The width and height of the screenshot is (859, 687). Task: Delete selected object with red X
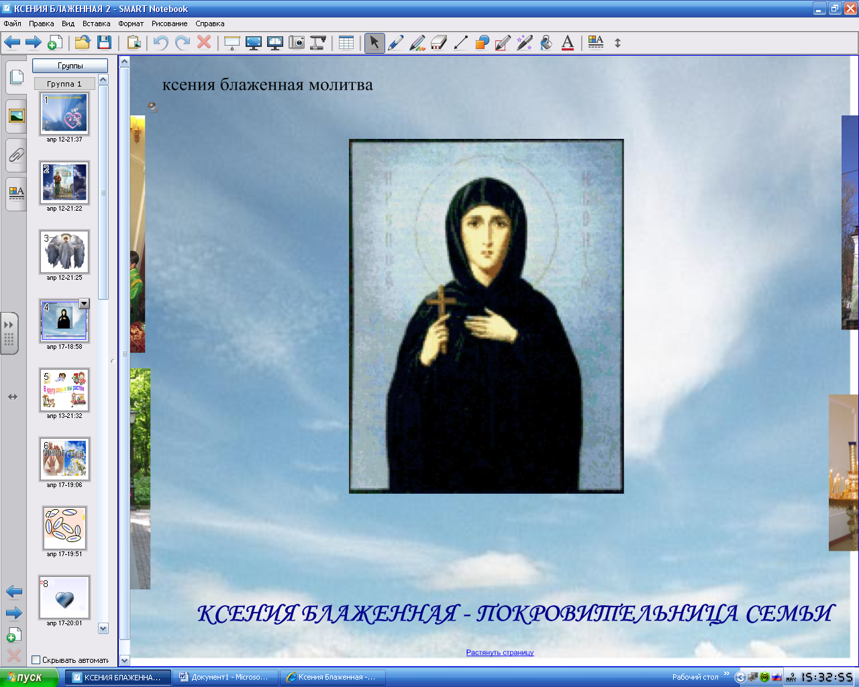click(204, 42)
